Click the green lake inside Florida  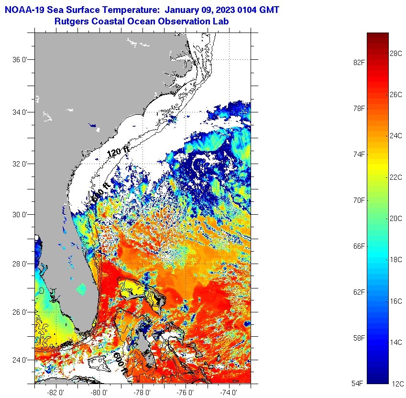[81, 289]
